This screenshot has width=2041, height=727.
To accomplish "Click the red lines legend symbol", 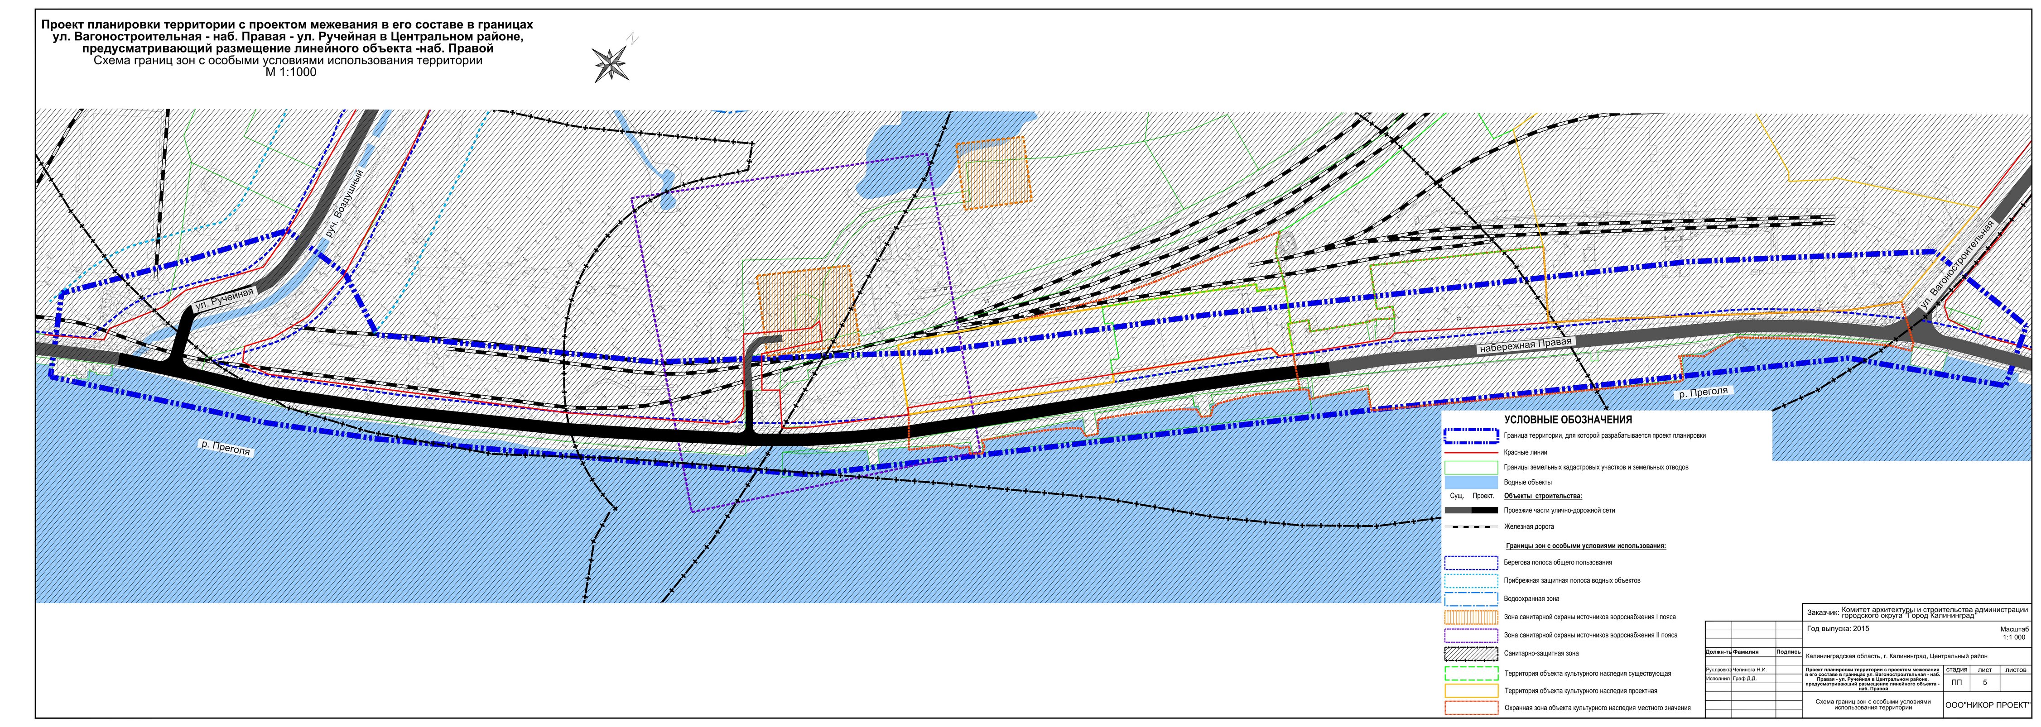I will pos(1471,452).
